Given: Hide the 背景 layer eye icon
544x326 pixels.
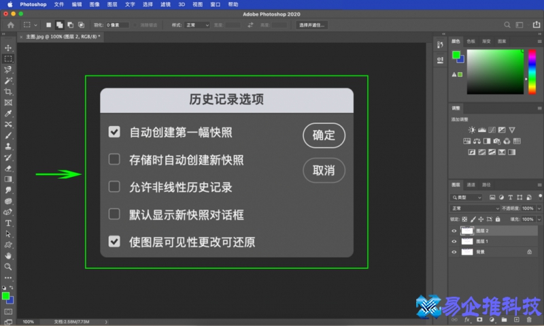Looking at the screenshot, I should tap(454, 252).
